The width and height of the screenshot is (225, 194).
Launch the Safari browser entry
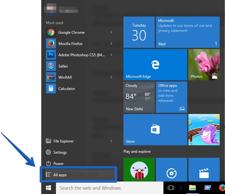click(x=79, y=66)
